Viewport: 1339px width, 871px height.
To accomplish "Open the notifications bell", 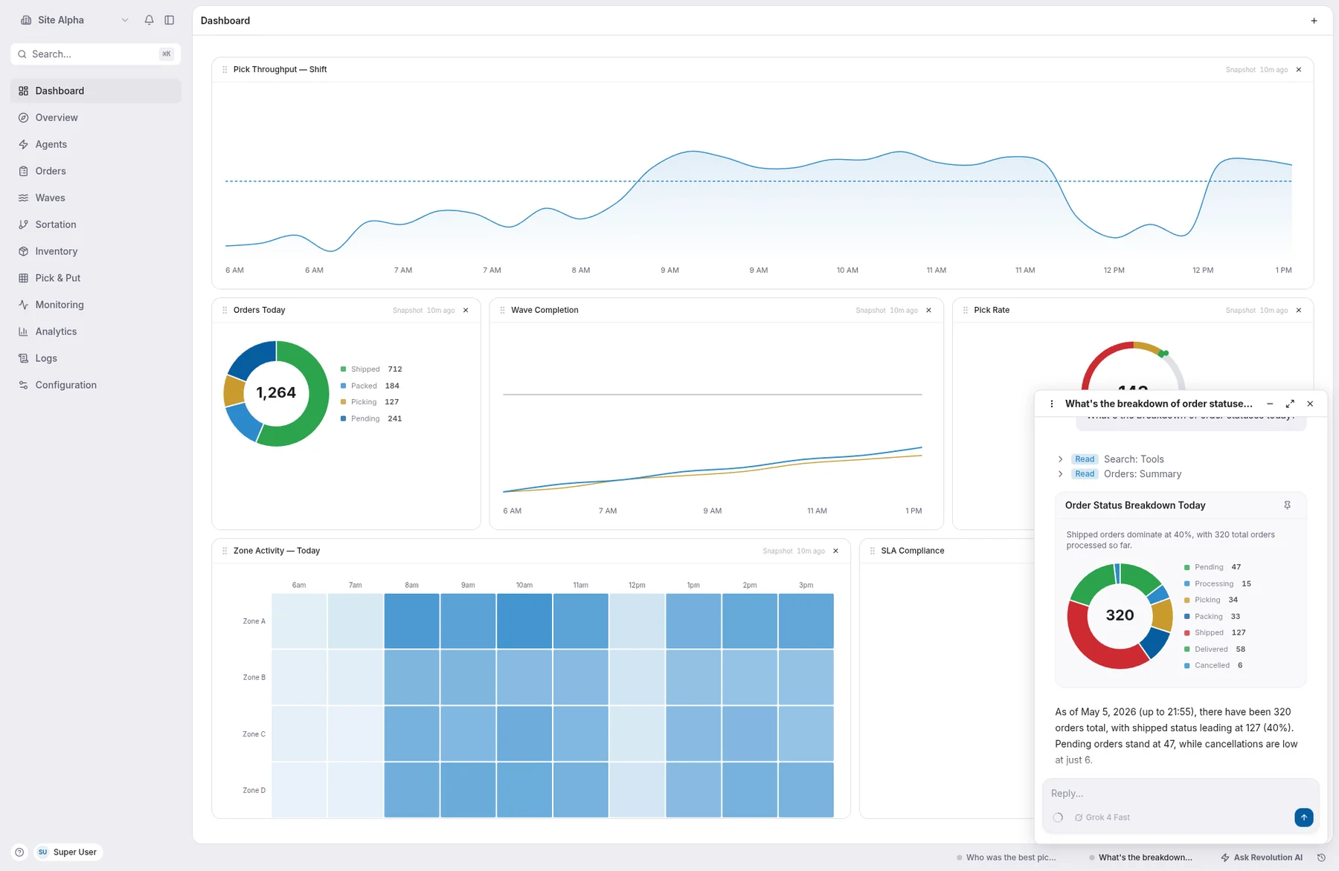I will (x=149, y=20).
